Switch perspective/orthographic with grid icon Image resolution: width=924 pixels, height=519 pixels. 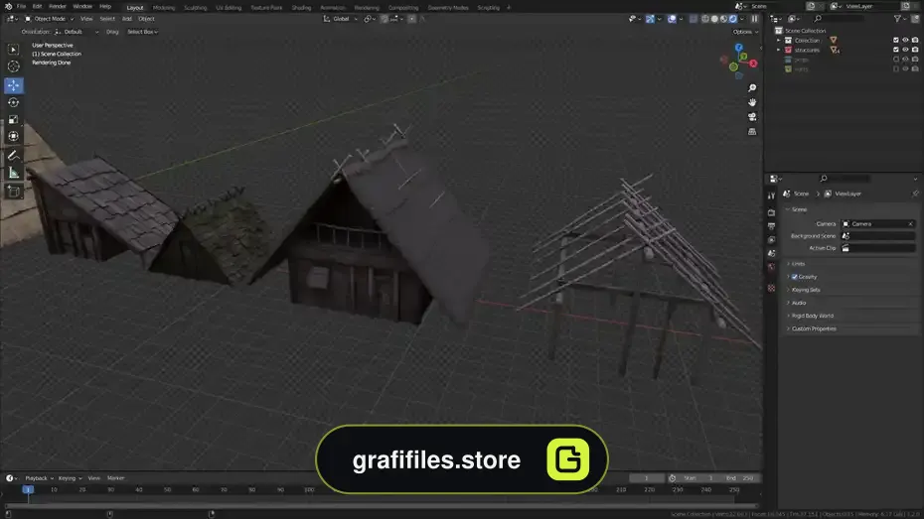752,132
